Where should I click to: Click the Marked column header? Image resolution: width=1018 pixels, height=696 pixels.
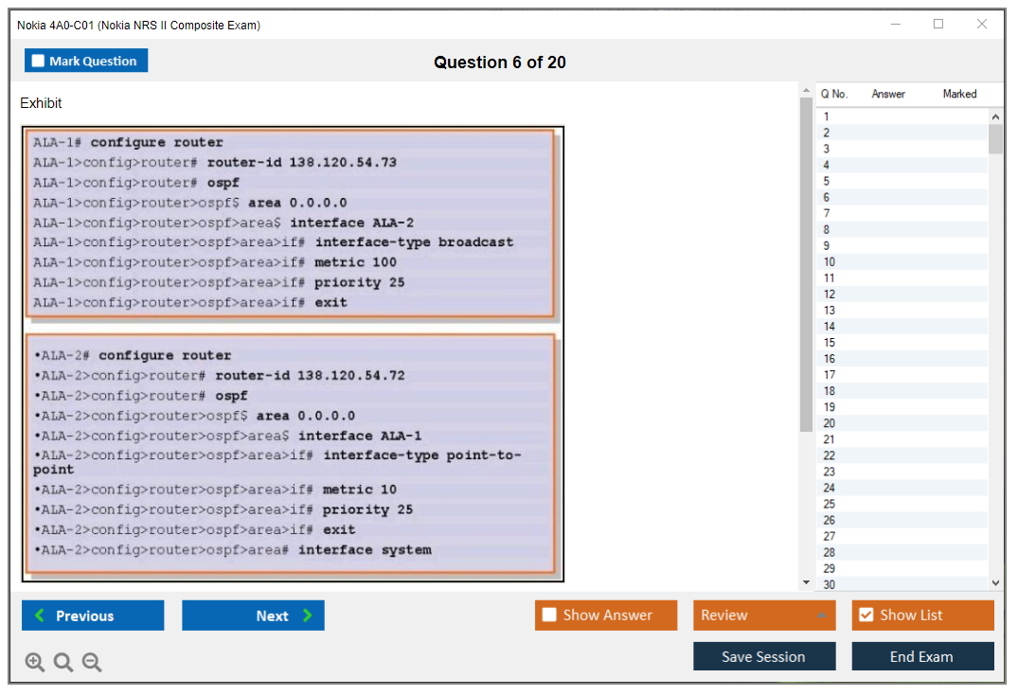959,94
